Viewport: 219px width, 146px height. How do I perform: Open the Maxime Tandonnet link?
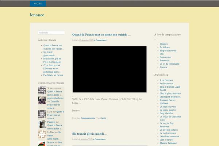(168, 143)
